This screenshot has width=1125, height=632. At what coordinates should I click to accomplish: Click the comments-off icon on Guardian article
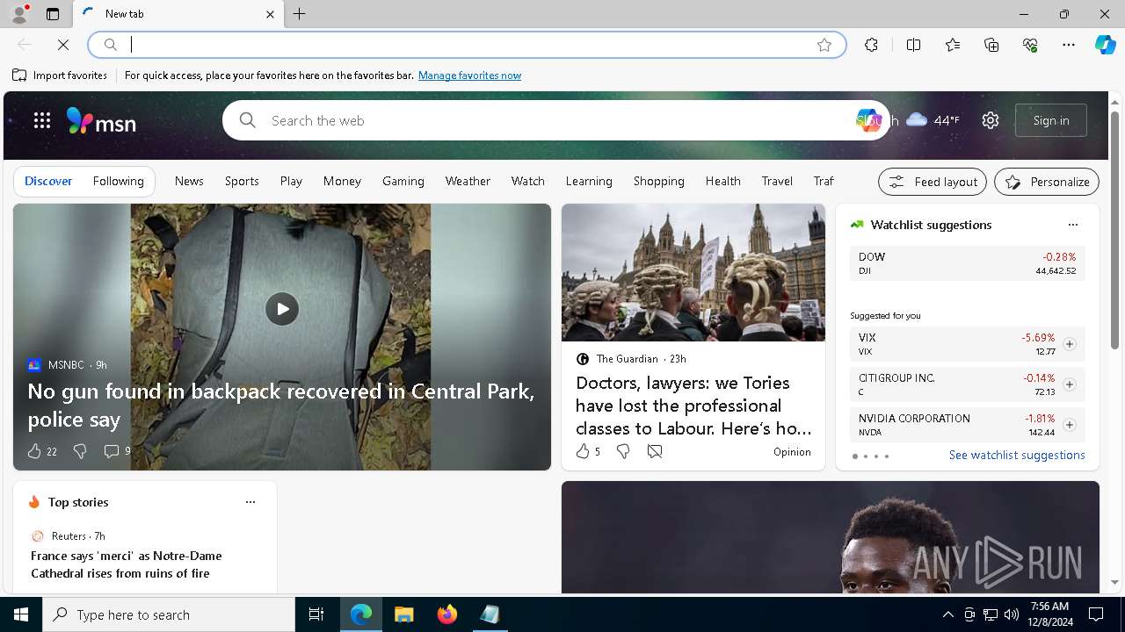point(655,451)
